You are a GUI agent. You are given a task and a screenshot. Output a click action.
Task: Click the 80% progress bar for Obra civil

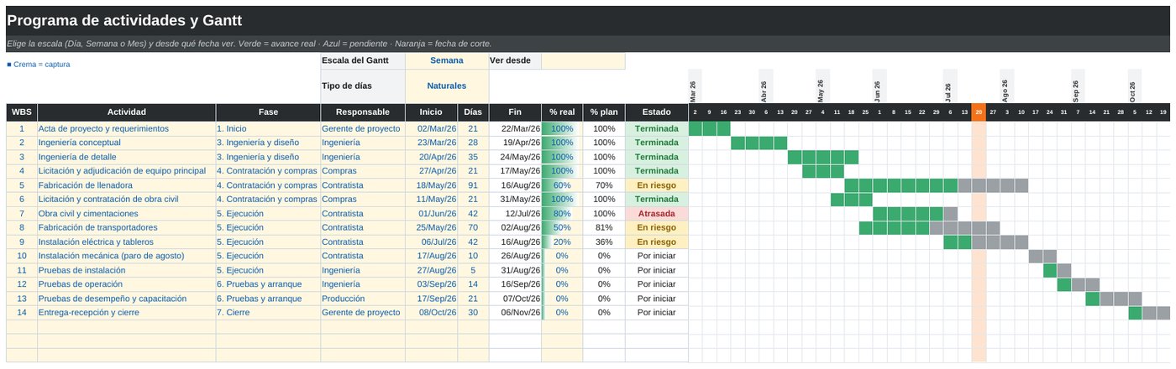point(562,214)
